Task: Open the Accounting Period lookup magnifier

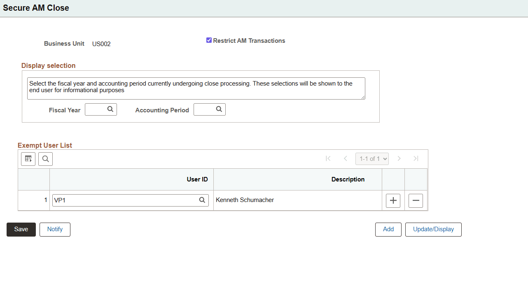Action: (x=219, y=109)
